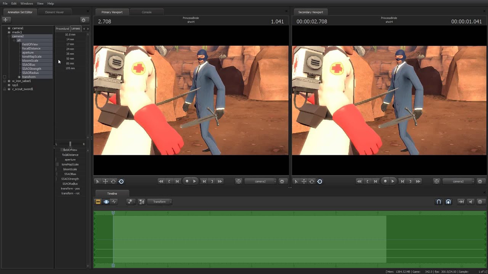Open the camera2 dropdown in the Primary Viewport

pyautogui.click(x=260, y=182)
